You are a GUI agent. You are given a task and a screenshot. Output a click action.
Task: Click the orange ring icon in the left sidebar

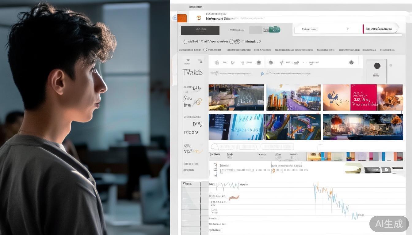[x=198, y=102]
